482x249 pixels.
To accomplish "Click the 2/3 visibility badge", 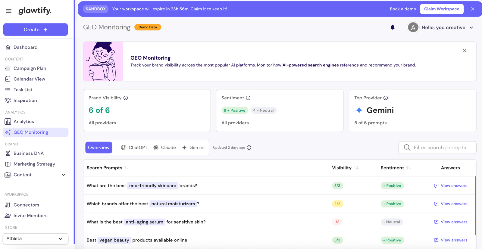I will (337, 204).
